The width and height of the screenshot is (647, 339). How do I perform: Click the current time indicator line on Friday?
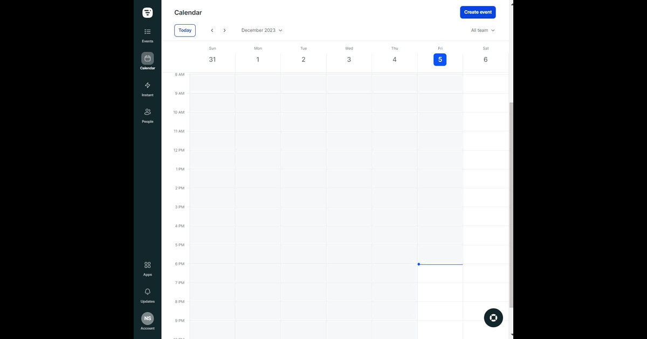(440, 264)
